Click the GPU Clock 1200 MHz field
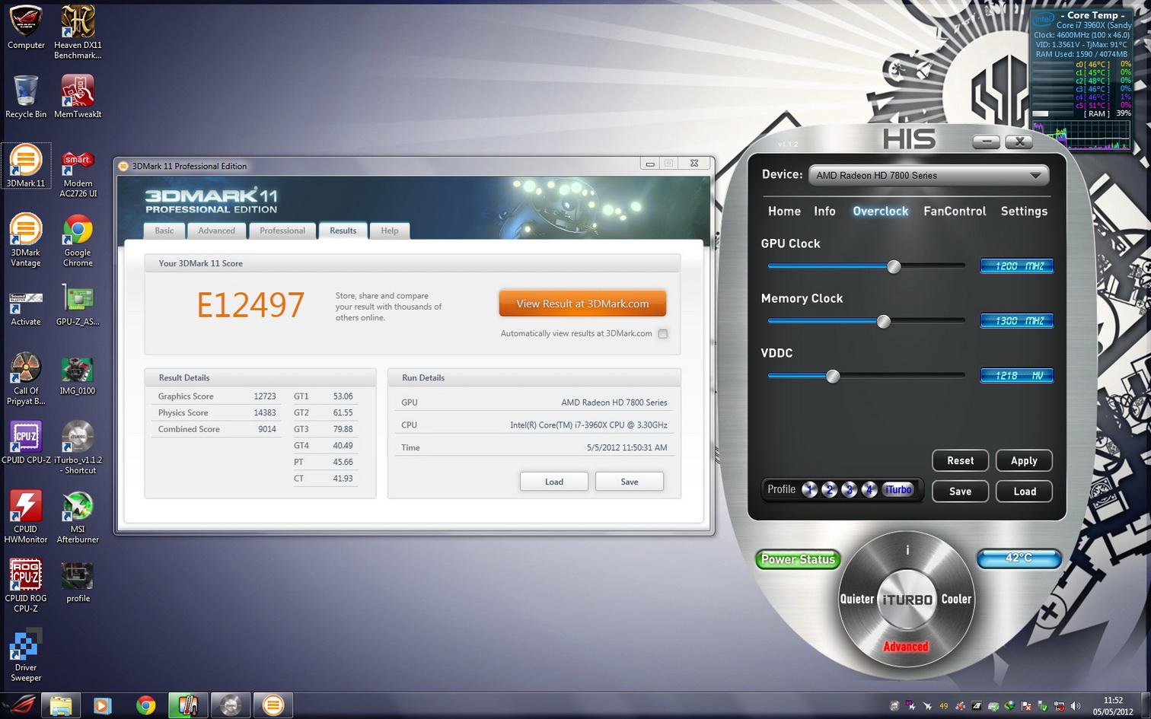1151x719 pixels. pyautogui.click(x=1016, y=266)
